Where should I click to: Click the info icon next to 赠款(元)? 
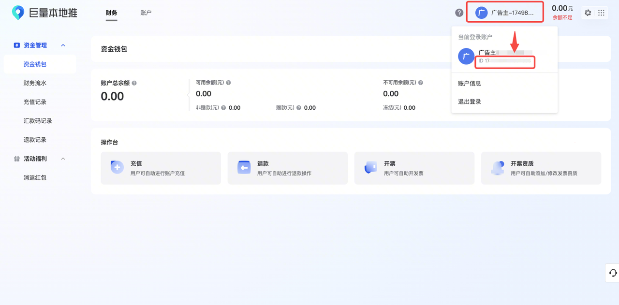pos(299,108)
